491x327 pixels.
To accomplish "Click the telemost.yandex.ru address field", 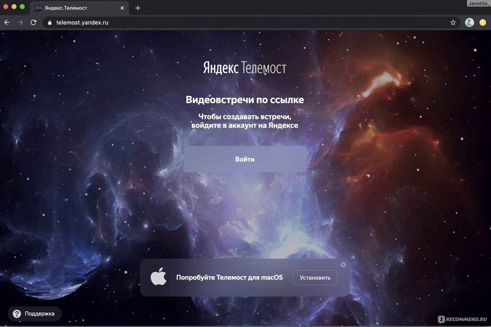I will (x=251, y=22).
